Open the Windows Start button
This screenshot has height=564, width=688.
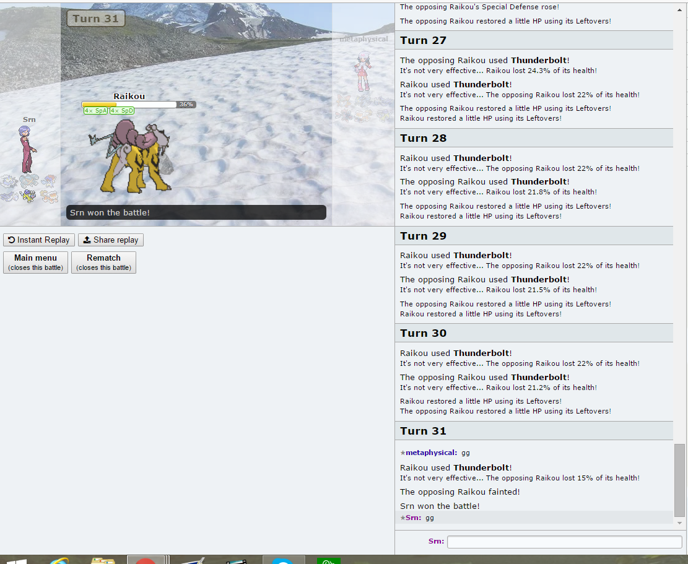pos(16,561)
